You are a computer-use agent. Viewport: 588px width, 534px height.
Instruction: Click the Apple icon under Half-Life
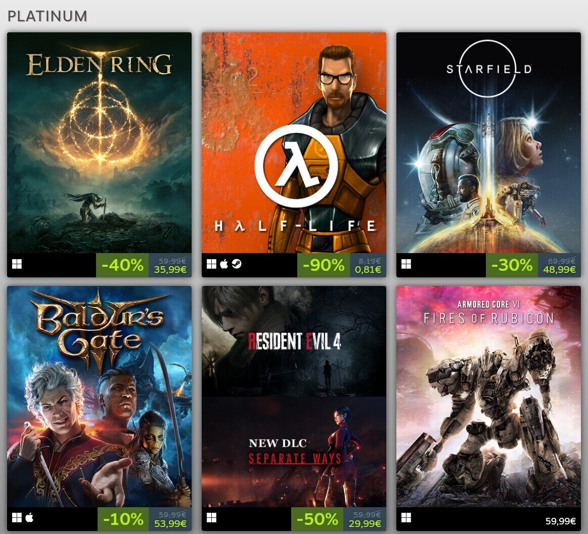click(224, 264)
